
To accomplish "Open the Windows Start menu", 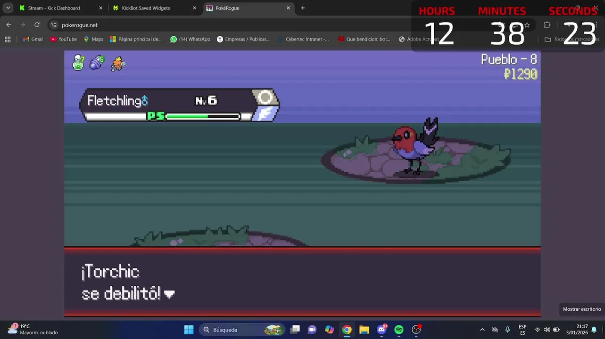I will pos(189,330).
